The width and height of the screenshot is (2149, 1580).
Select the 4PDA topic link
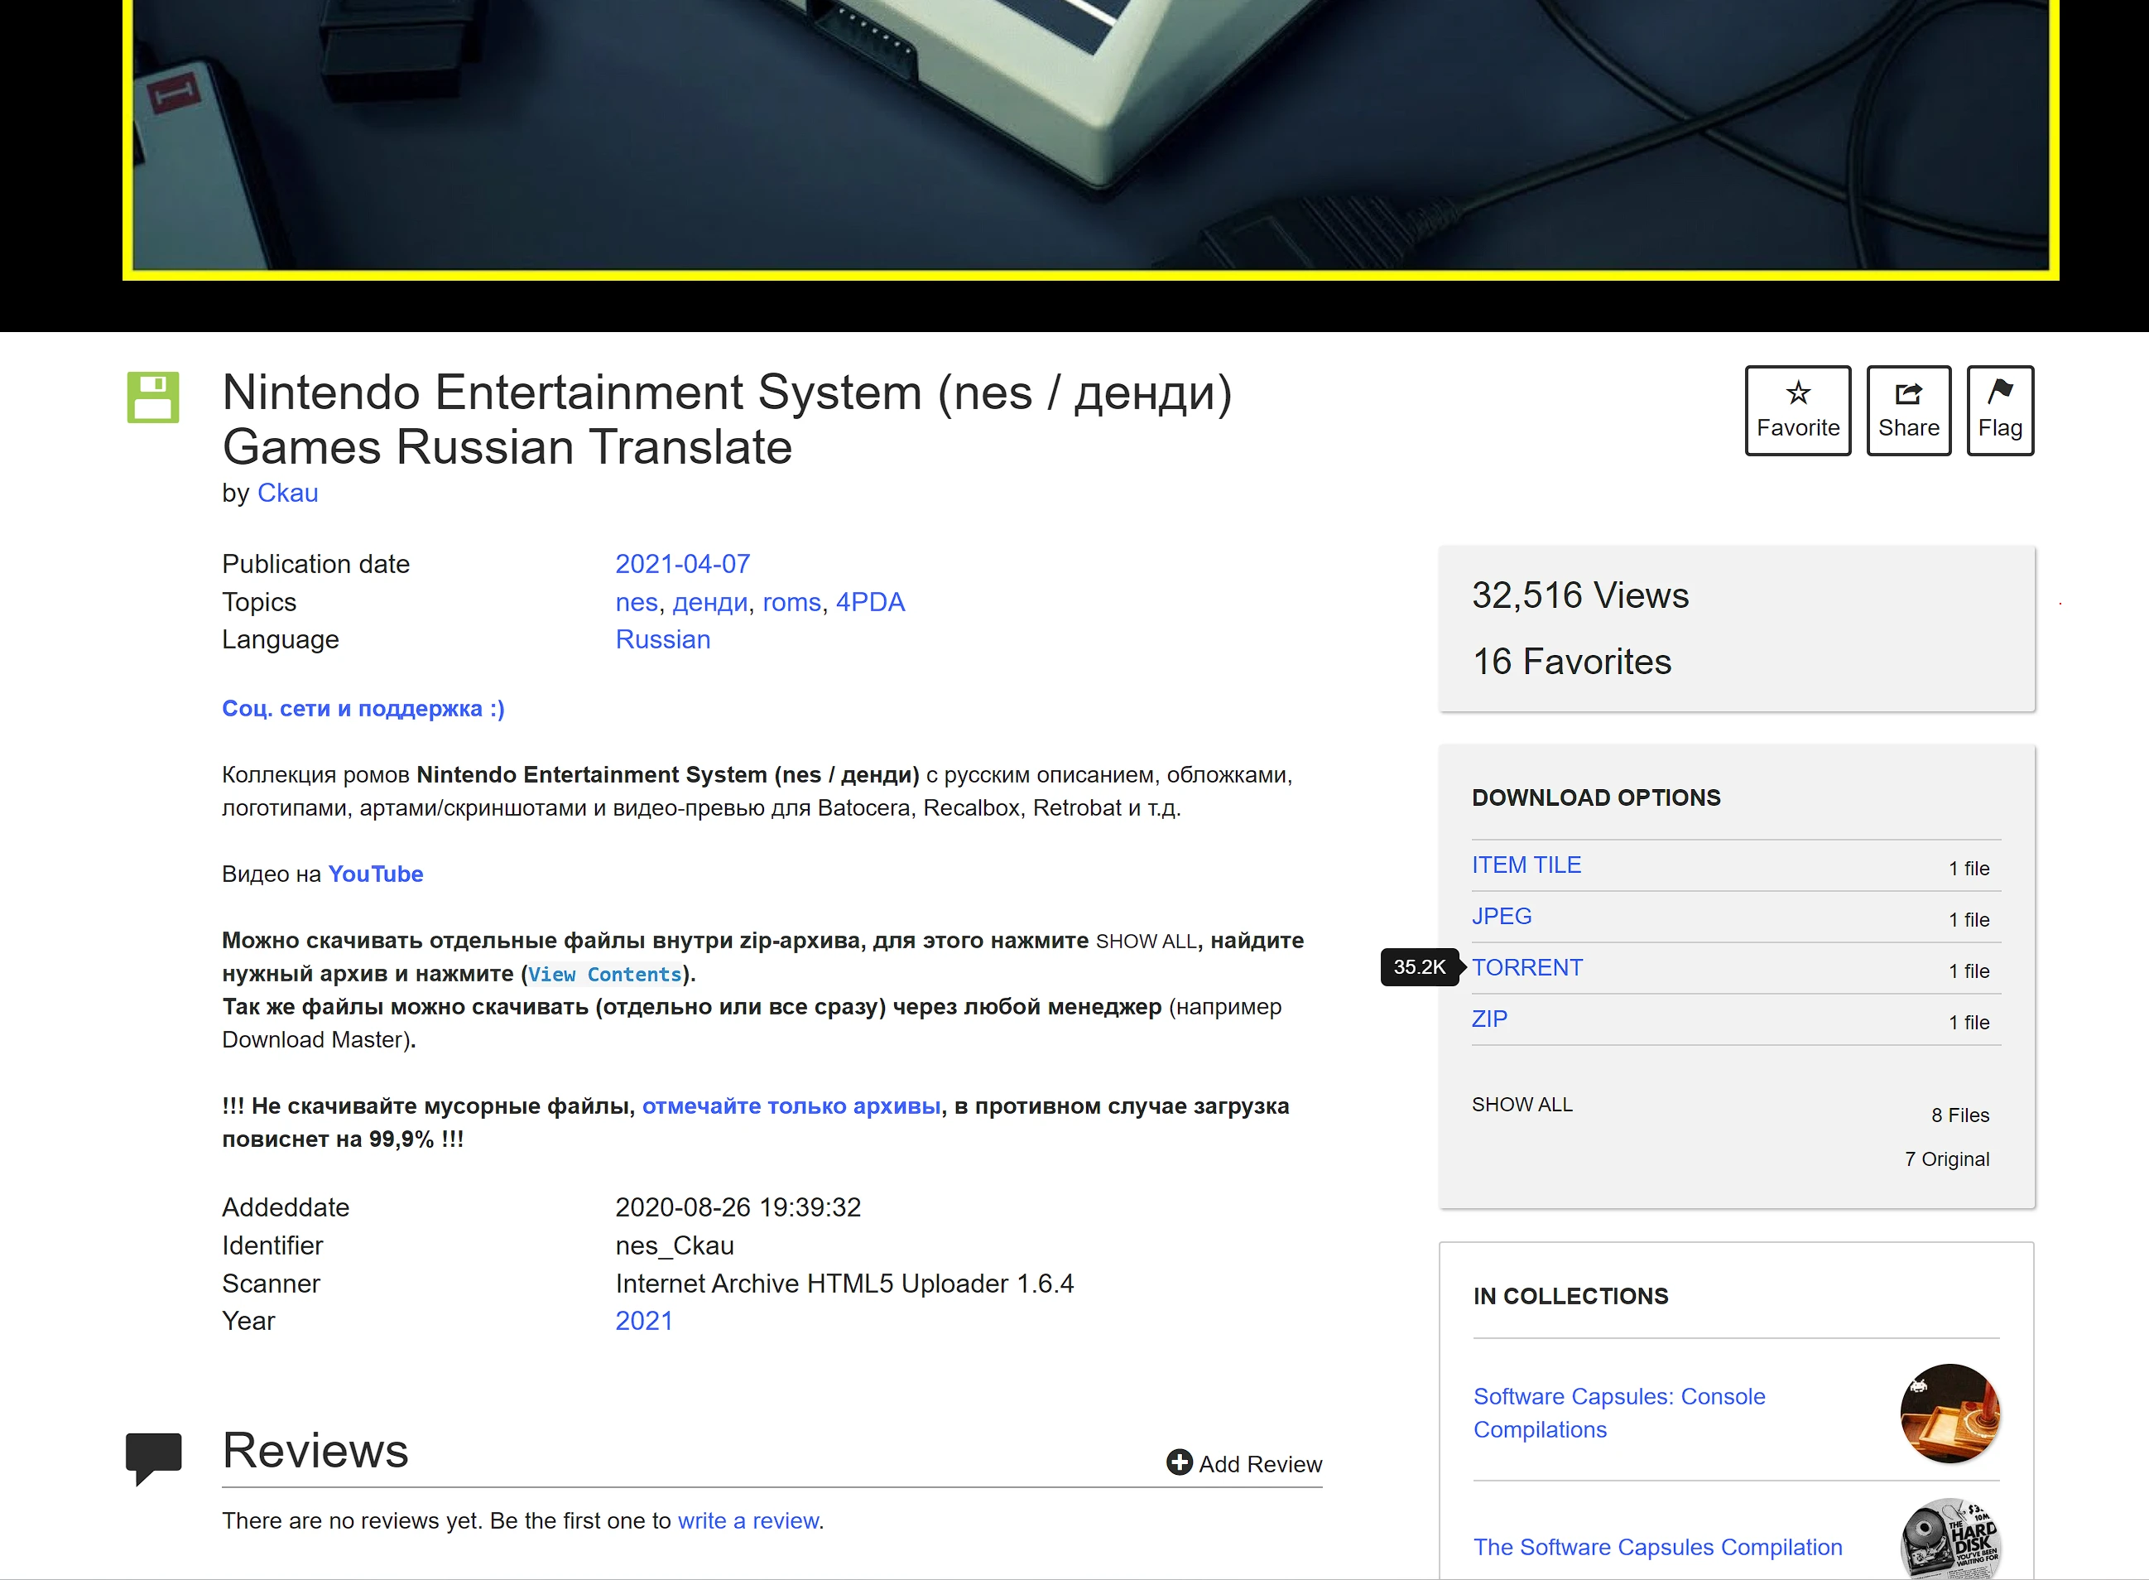(x=870, y=603)
